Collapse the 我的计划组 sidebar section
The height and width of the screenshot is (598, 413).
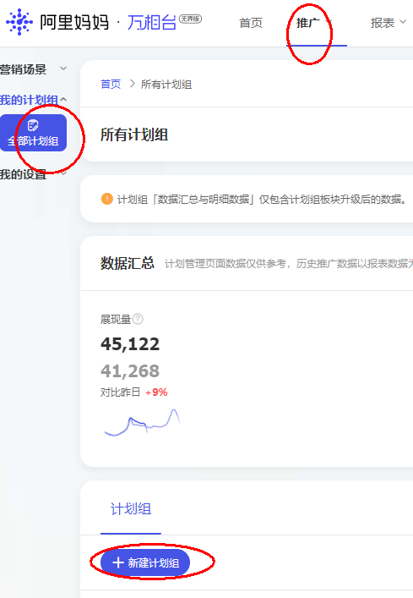point(34,100)
